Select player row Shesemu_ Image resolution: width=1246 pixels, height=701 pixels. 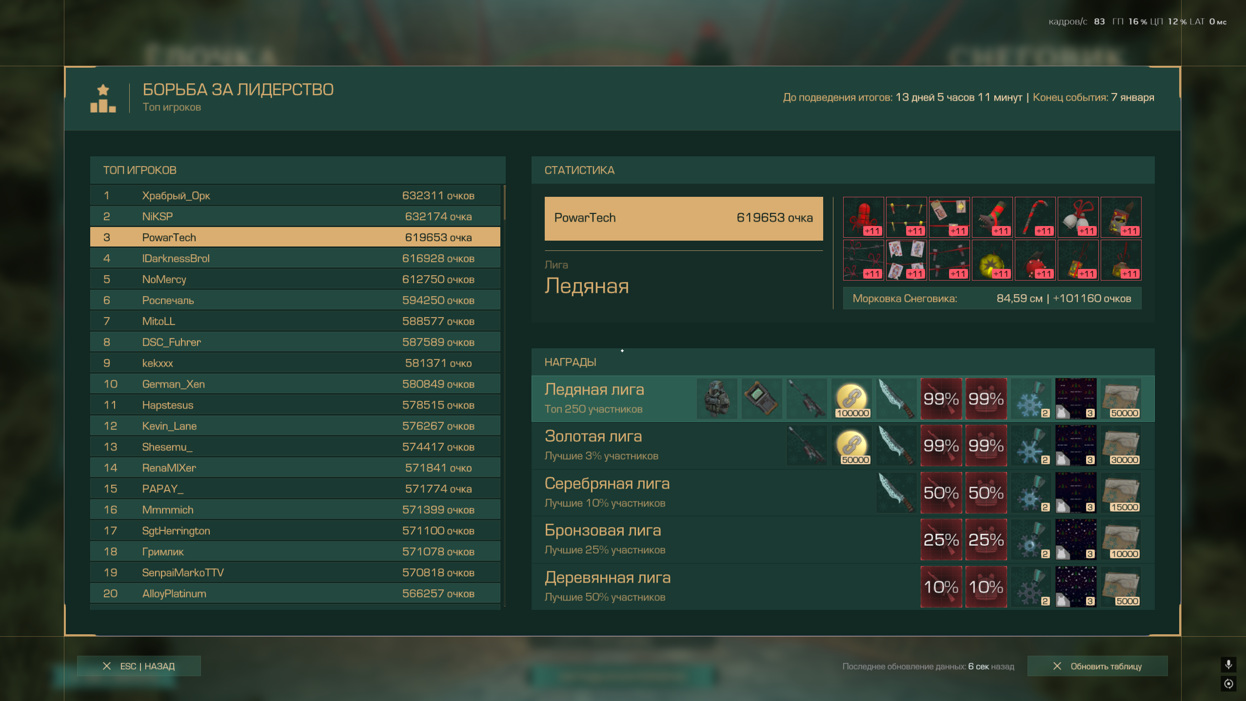point(295,447)
